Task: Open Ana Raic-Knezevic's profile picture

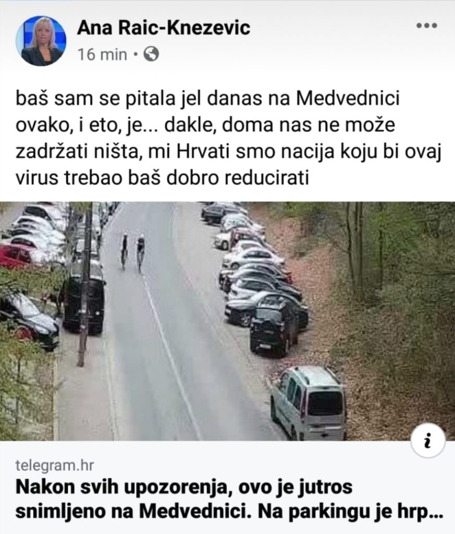Action: (x=41, y=41)
